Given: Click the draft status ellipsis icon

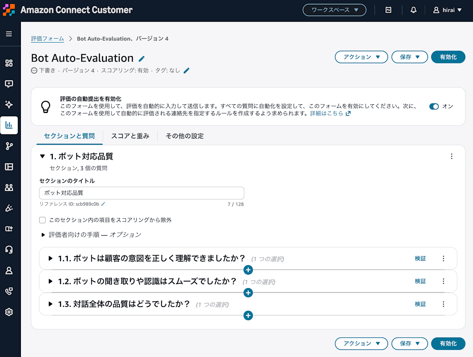Looking at the screenshot, I should point(34,71).
